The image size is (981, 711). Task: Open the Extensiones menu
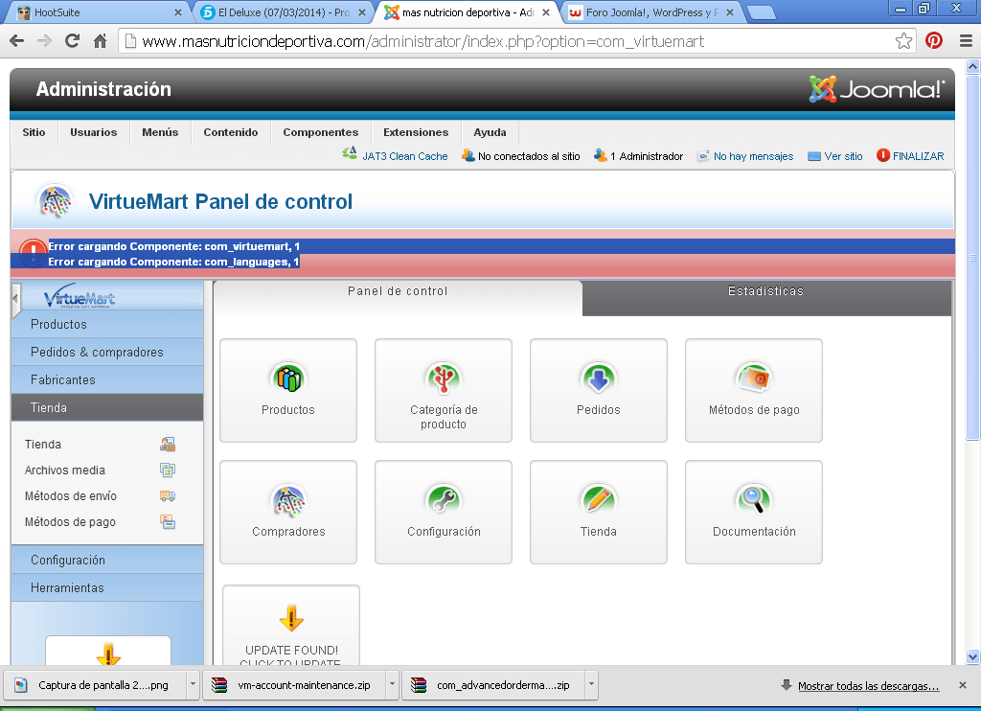click(x=416, y=132)
